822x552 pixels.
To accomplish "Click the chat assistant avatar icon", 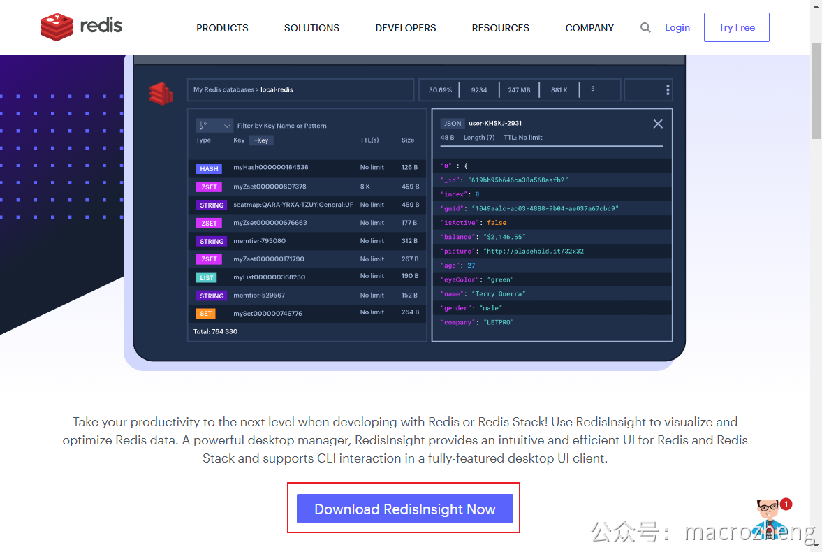I will 768,518.
